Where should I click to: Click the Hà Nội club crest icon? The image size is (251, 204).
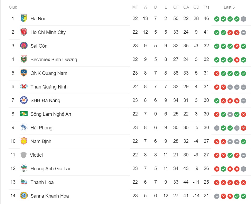[24, 18]
